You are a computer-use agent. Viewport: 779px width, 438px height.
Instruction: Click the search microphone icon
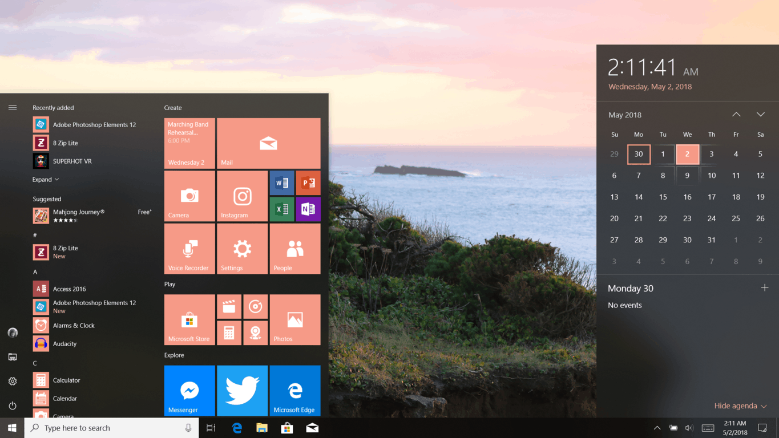(x=188, y=428)
